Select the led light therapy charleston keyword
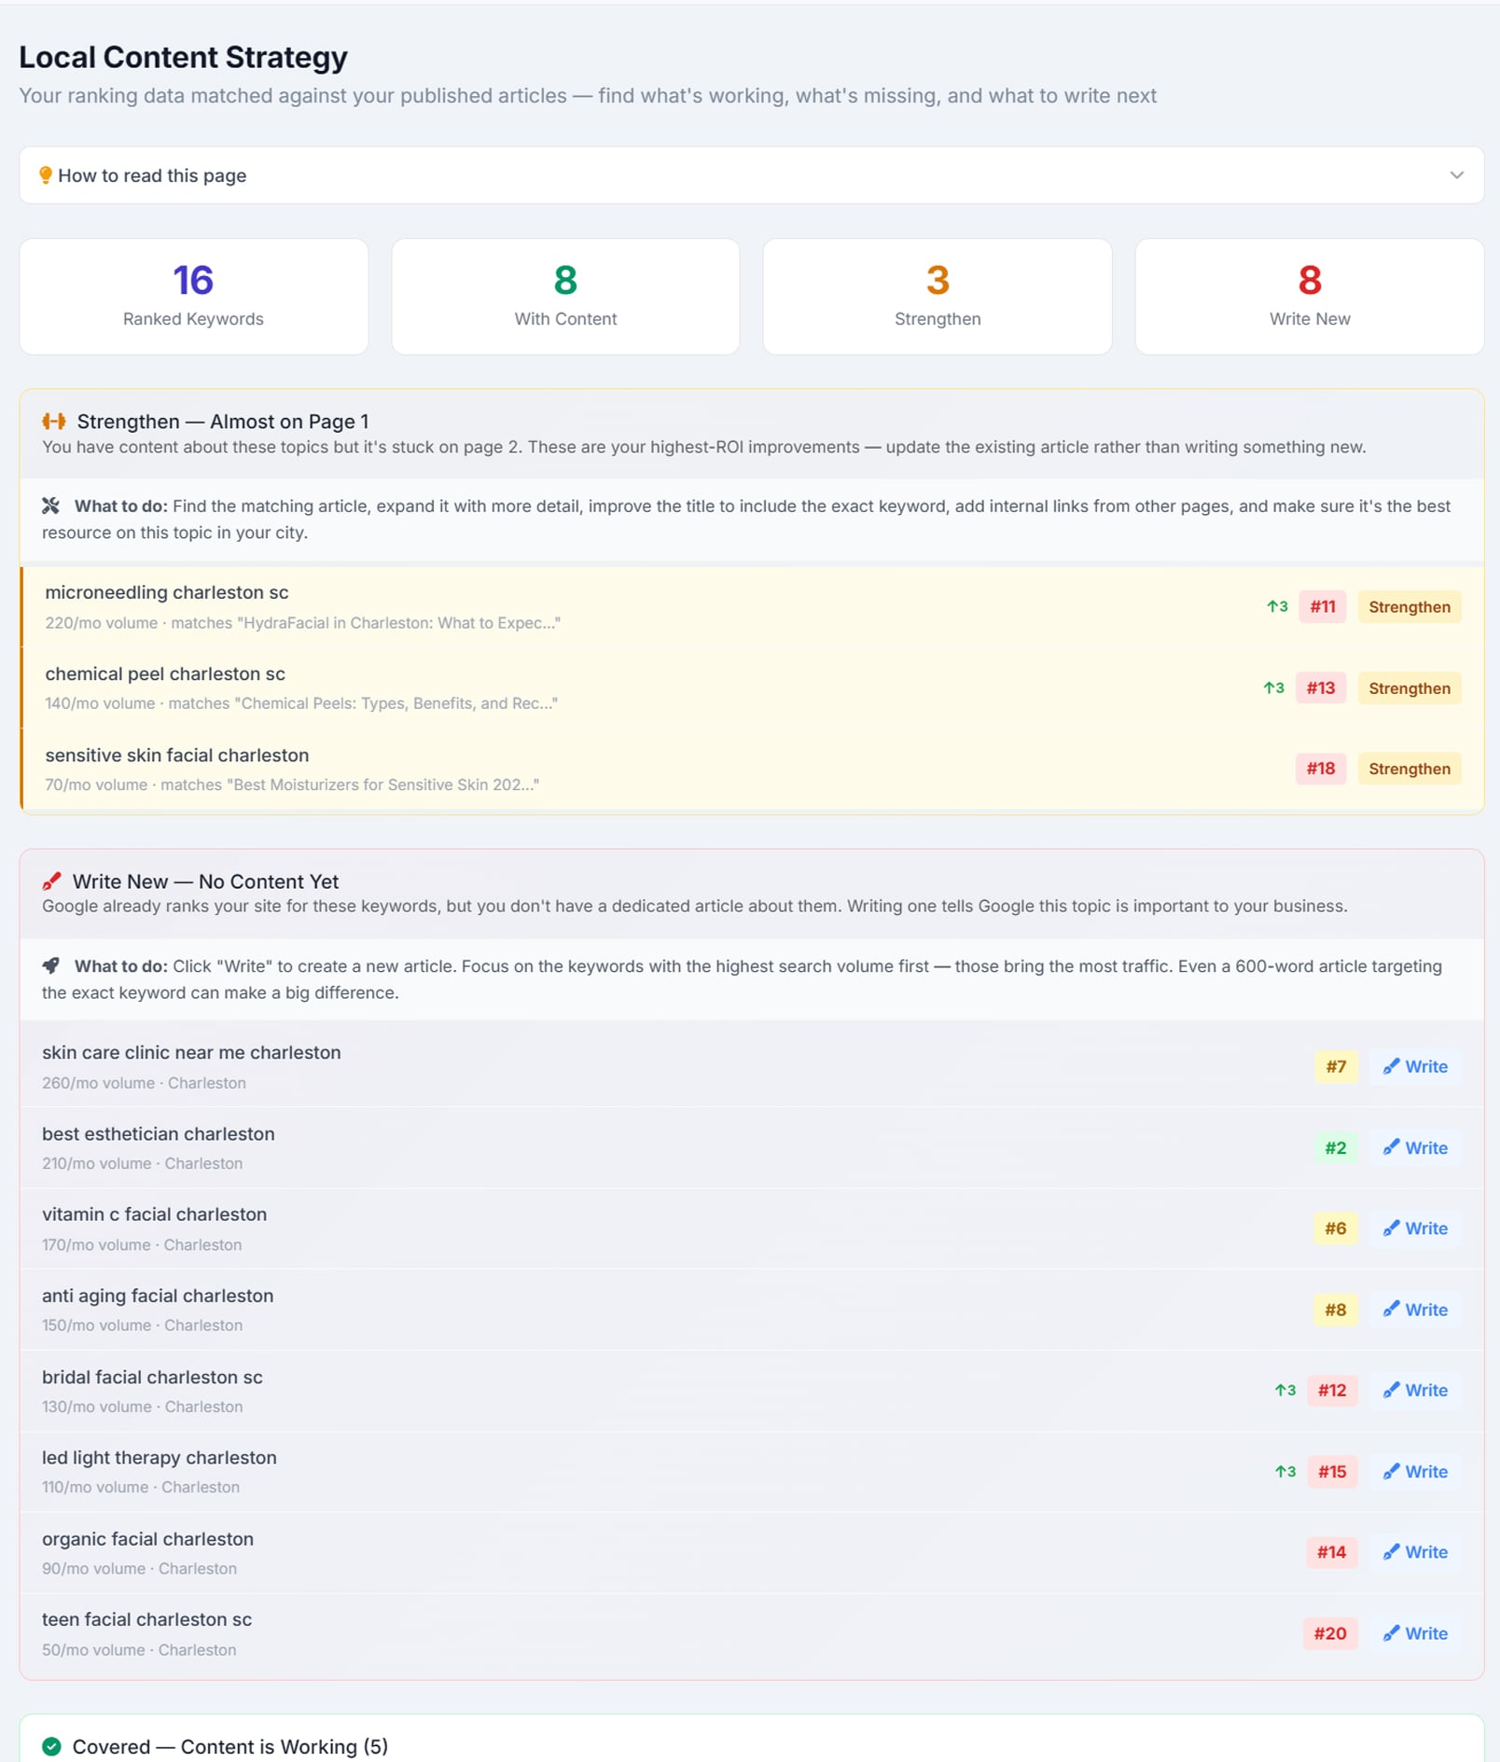Screen dimensions: 1500x1762 point(160,1457)
